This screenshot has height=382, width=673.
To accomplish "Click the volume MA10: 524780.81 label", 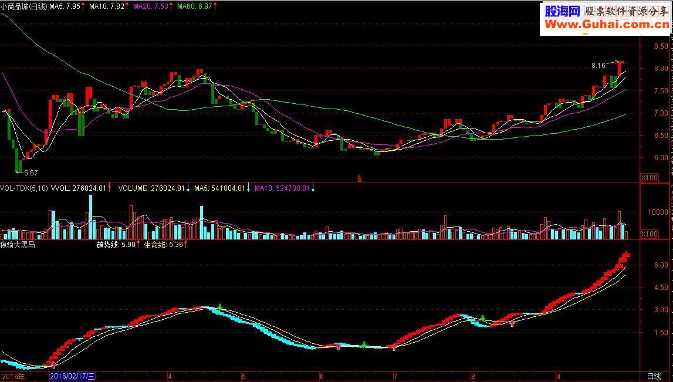I will [x=282, y=188].
